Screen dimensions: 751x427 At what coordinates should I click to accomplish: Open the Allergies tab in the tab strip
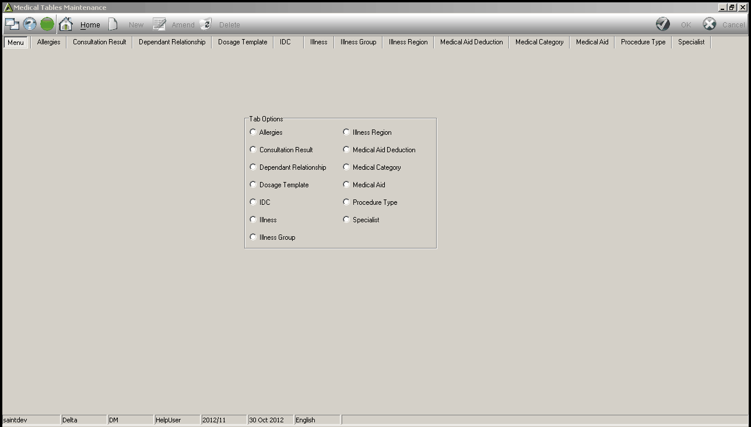(x=48, y=42)
